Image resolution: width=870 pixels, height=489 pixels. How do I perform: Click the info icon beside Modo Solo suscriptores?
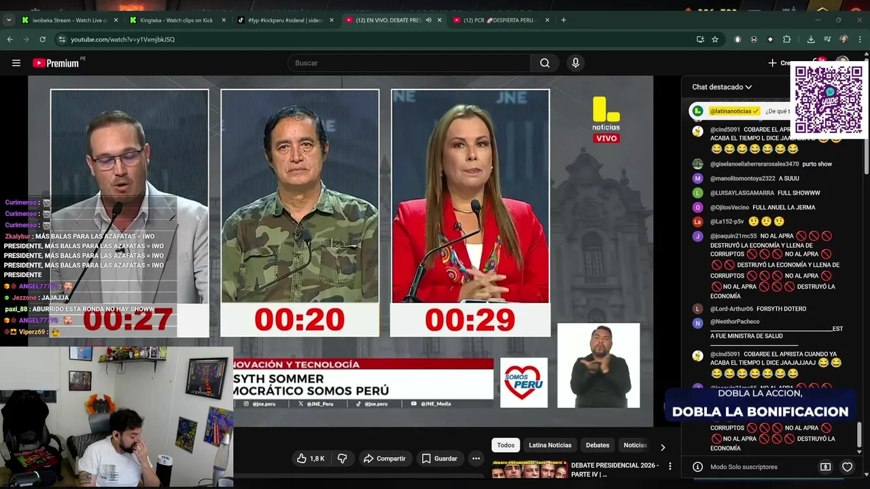[x=697, y=467]
